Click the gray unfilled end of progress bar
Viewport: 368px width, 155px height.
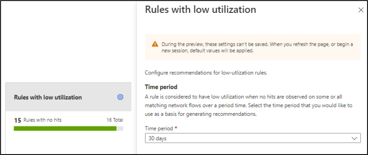pos(120,129)
